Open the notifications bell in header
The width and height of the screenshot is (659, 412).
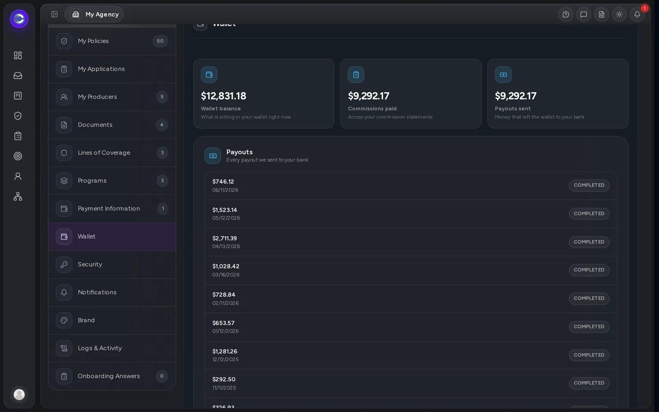(637, 14)
